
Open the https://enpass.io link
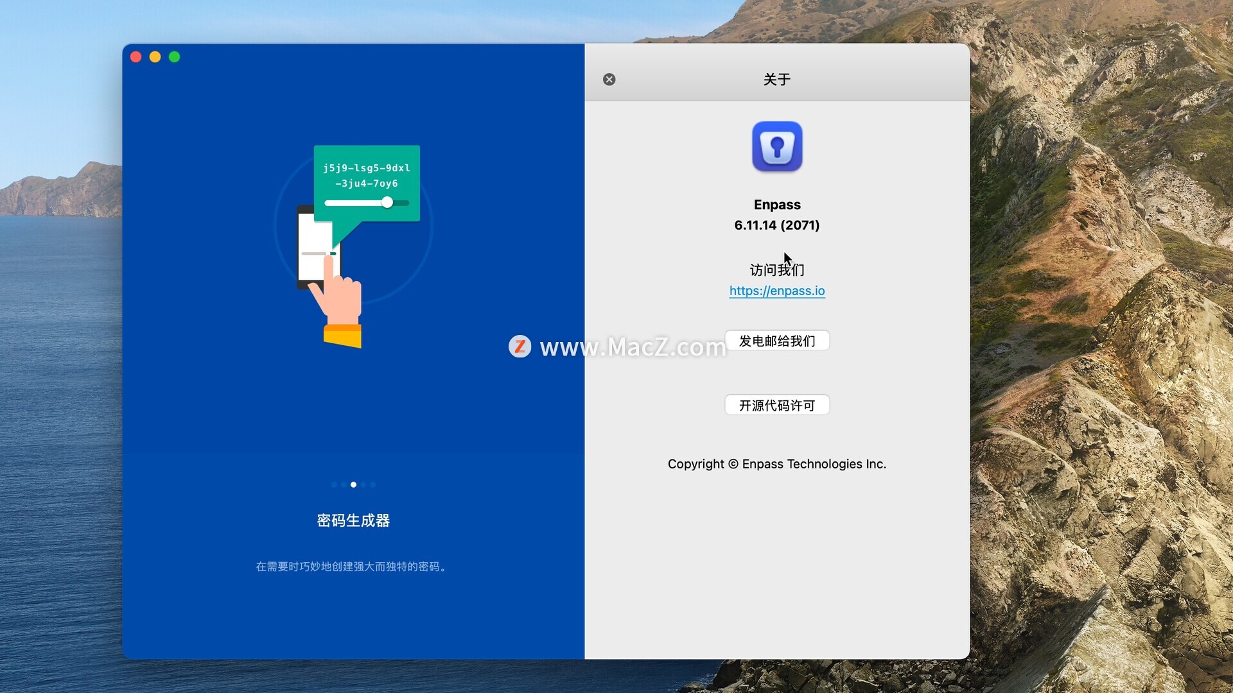point(777,291)
